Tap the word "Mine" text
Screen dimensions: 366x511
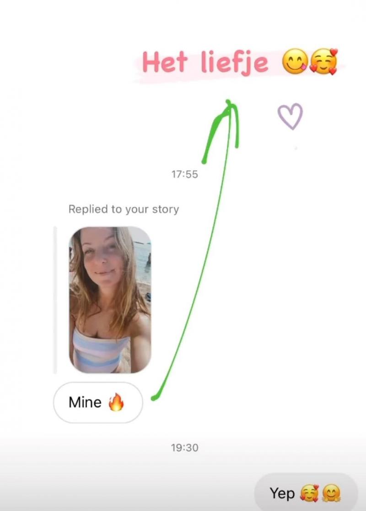click(x=85, y=403)
